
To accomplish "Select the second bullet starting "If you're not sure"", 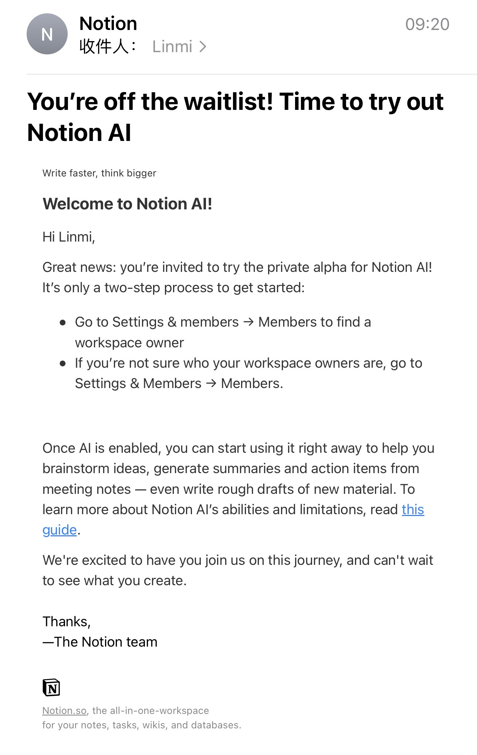I will click(248, 373).
